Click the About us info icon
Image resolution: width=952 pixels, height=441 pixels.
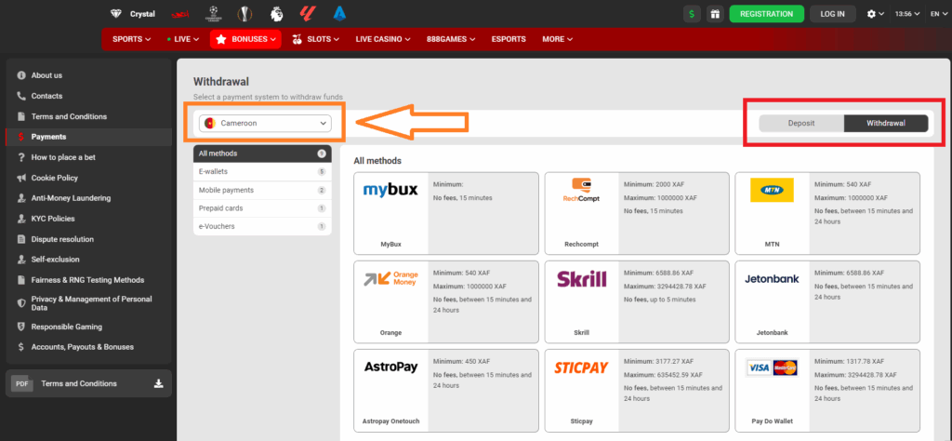[21, 75]
